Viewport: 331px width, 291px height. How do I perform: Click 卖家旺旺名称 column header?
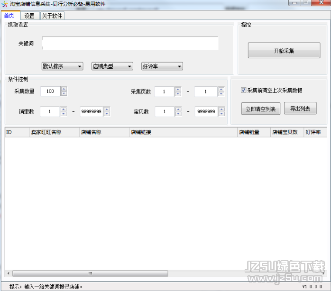point(54,132)
